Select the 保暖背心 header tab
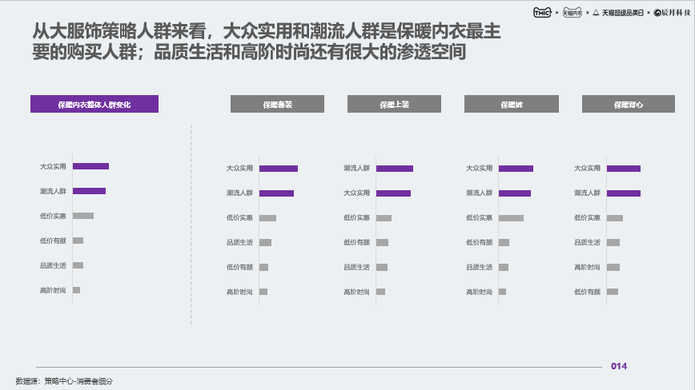The height and width of the screenshot is (390, 695). pyautogui.click(x=629, y=104)
